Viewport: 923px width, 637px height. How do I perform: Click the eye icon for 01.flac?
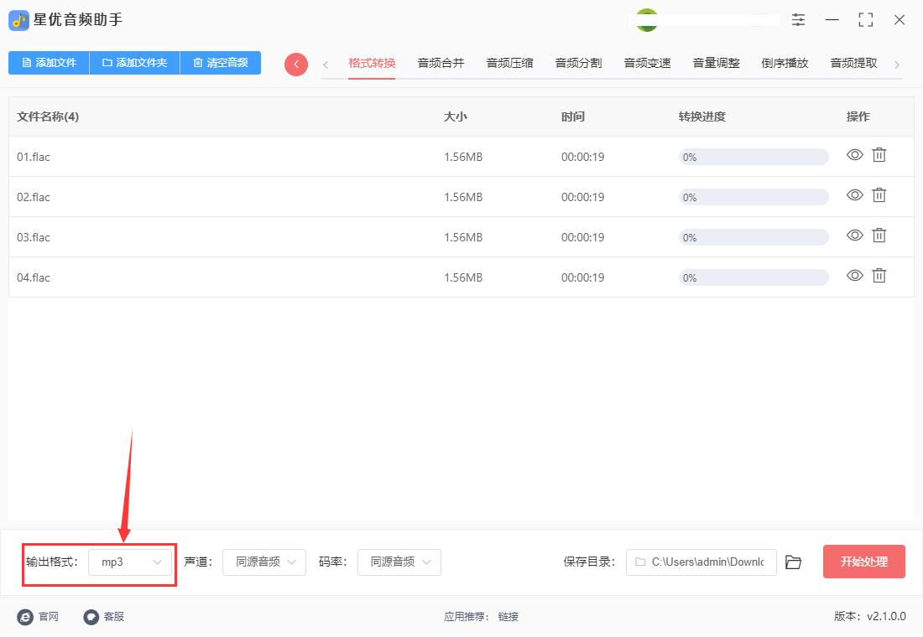click(x=854, y=155)
